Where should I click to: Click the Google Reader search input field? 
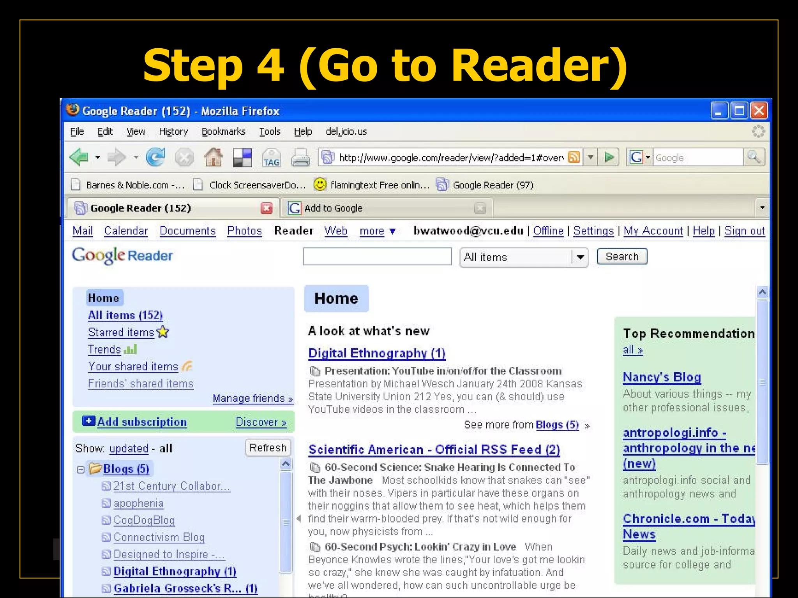[377, 257]
